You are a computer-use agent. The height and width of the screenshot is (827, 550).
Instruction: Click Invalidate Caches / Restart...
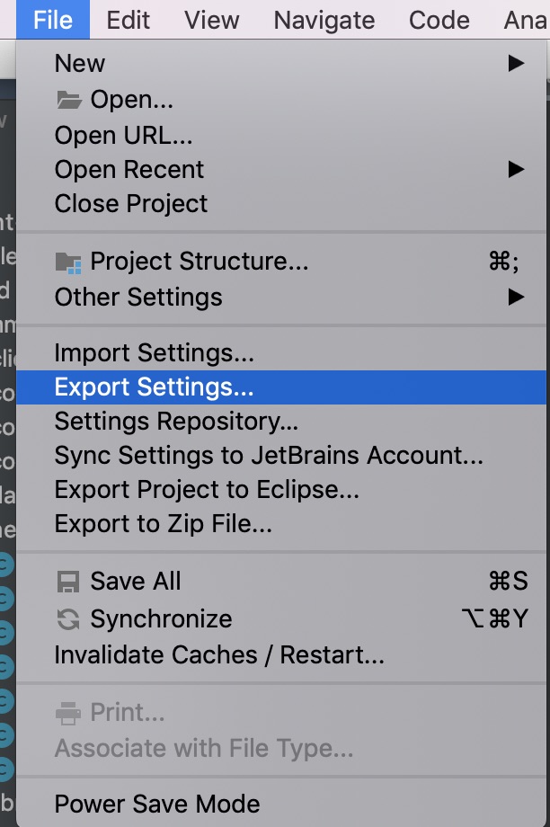coord(219,655)
